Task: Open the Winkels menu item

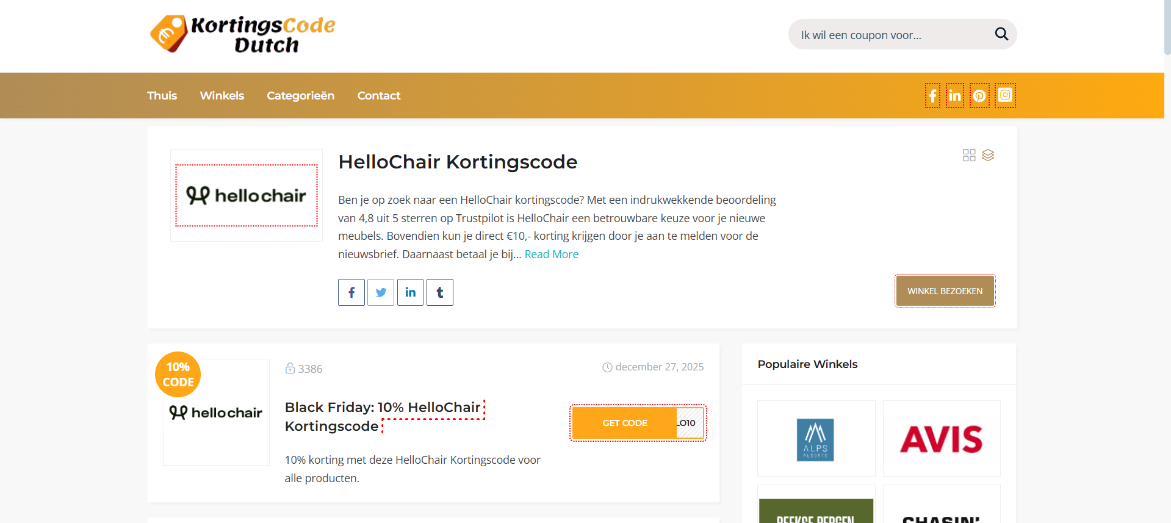Action: click(222, 96)
